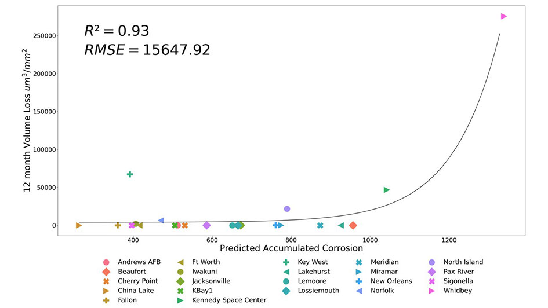Select the RMSE = 15647.92 annotation

tap(147, 50)
